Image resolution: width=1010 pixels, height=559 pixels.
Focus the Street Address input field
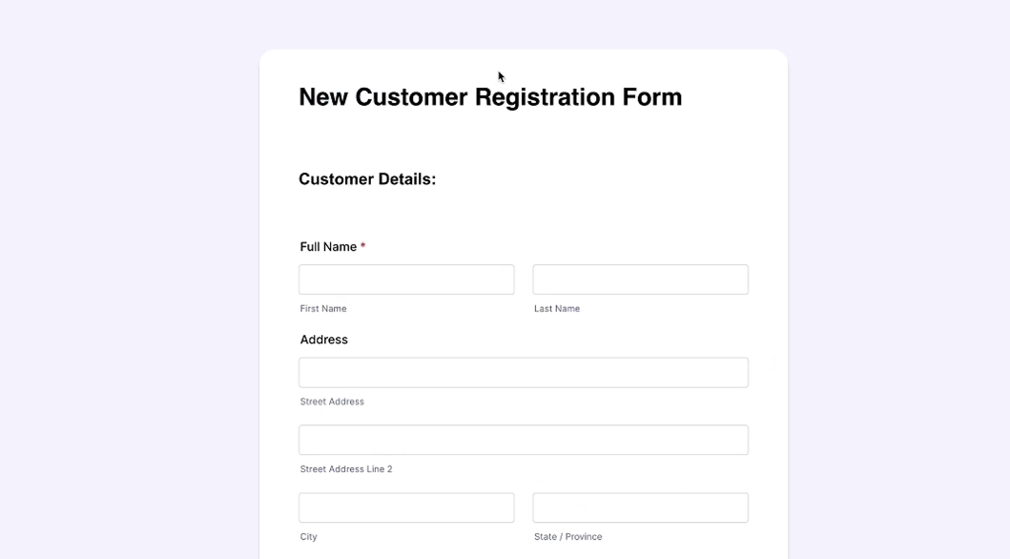tap(523, 373)
